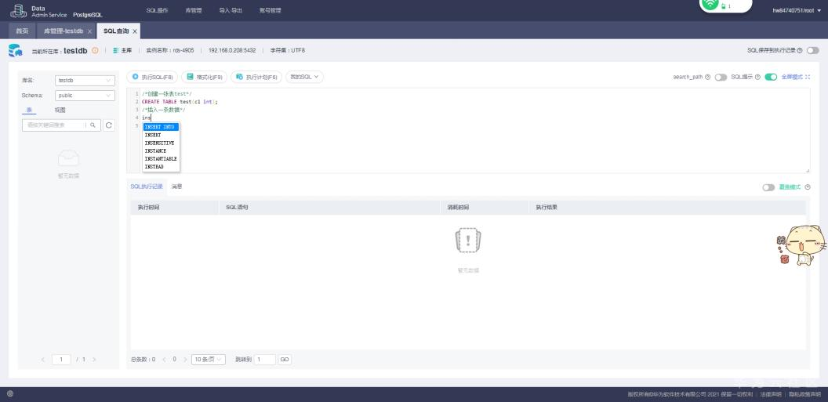Toggle SQL保存到执行记录 switch
Image resolution: width=828 pixels, height=402 pixels.
(x=812, y=51)
